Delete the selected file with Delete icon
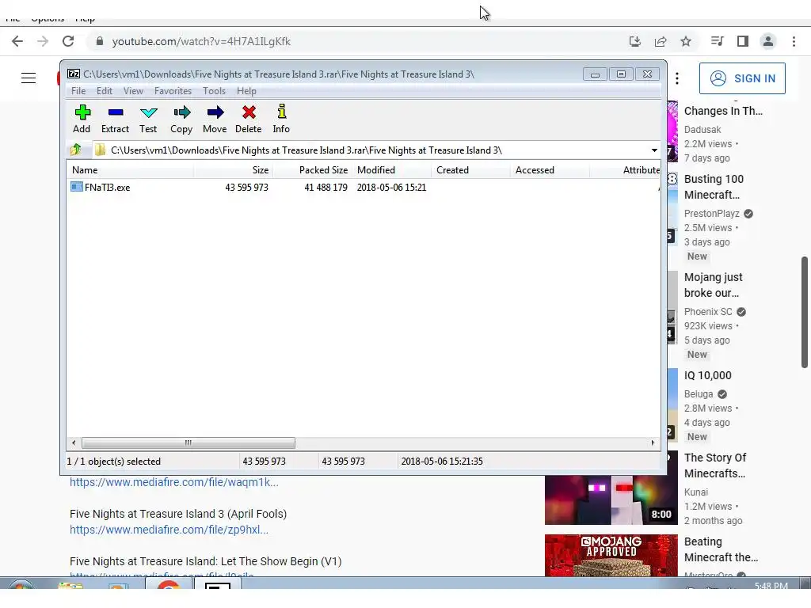 pyautogui.click(x=248, y=119)
